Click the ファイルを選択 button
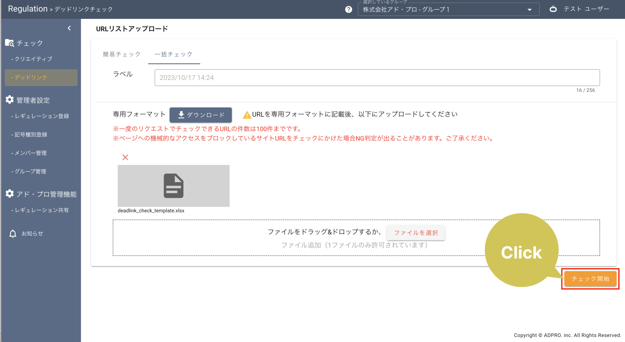Image resolution: width=625 pixels, height=342 pixels. (416, 232)
